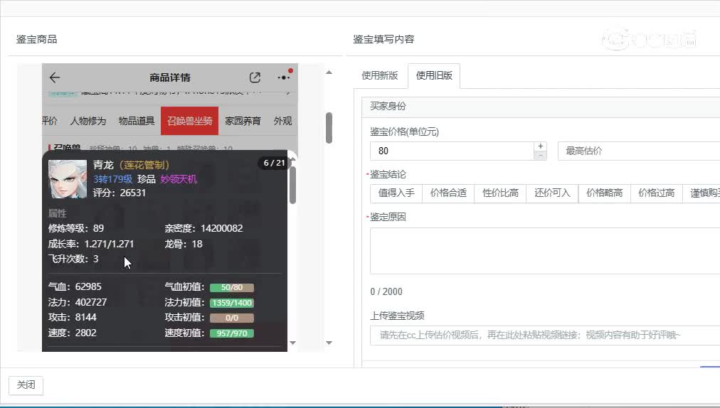
Task: Click the pet card scroll-down arrow
Action: (x=292, y=343)
